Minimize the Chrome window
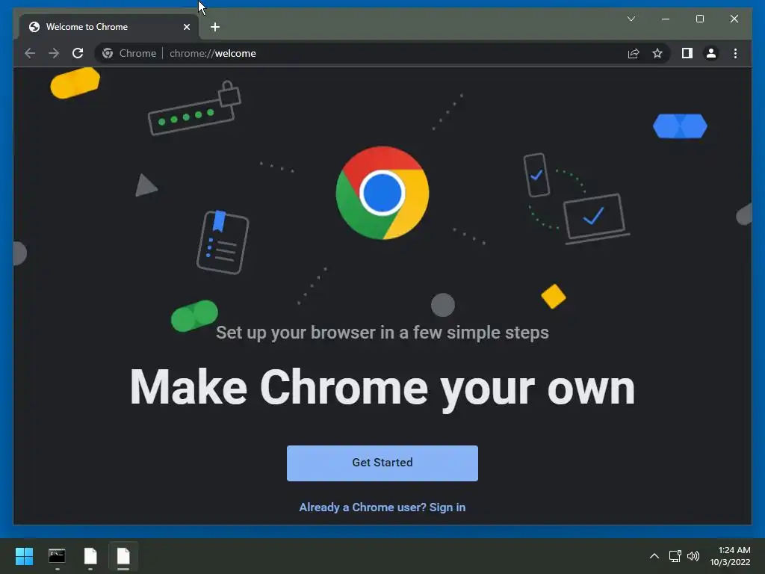The width and height of the screenshot is (765, 574). [666, 19]
